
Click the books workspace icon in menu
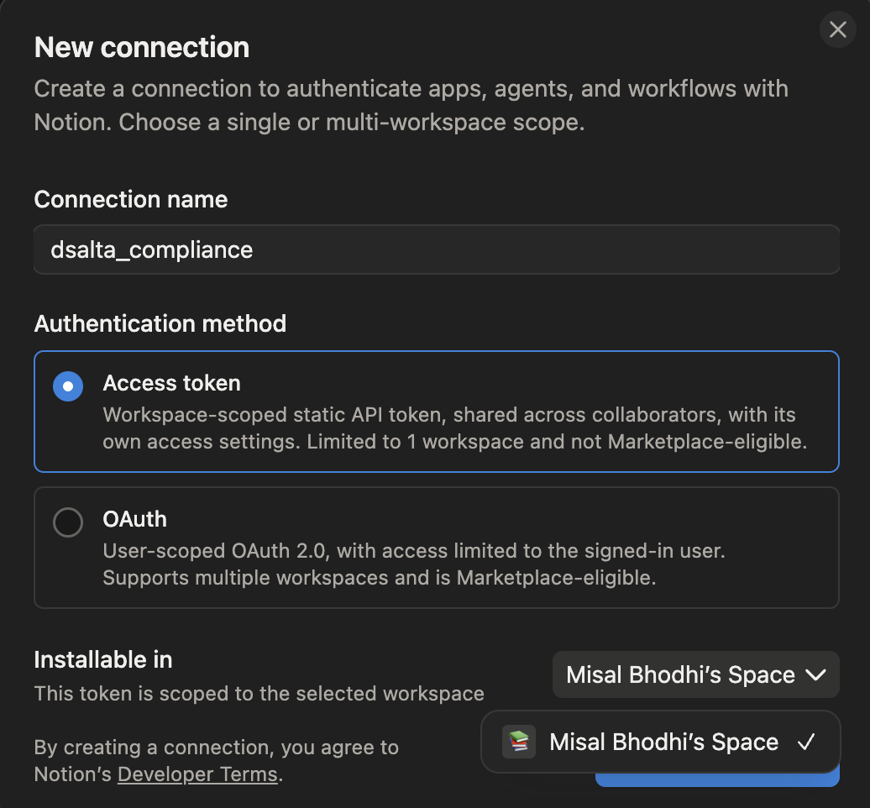coord(519,742)
